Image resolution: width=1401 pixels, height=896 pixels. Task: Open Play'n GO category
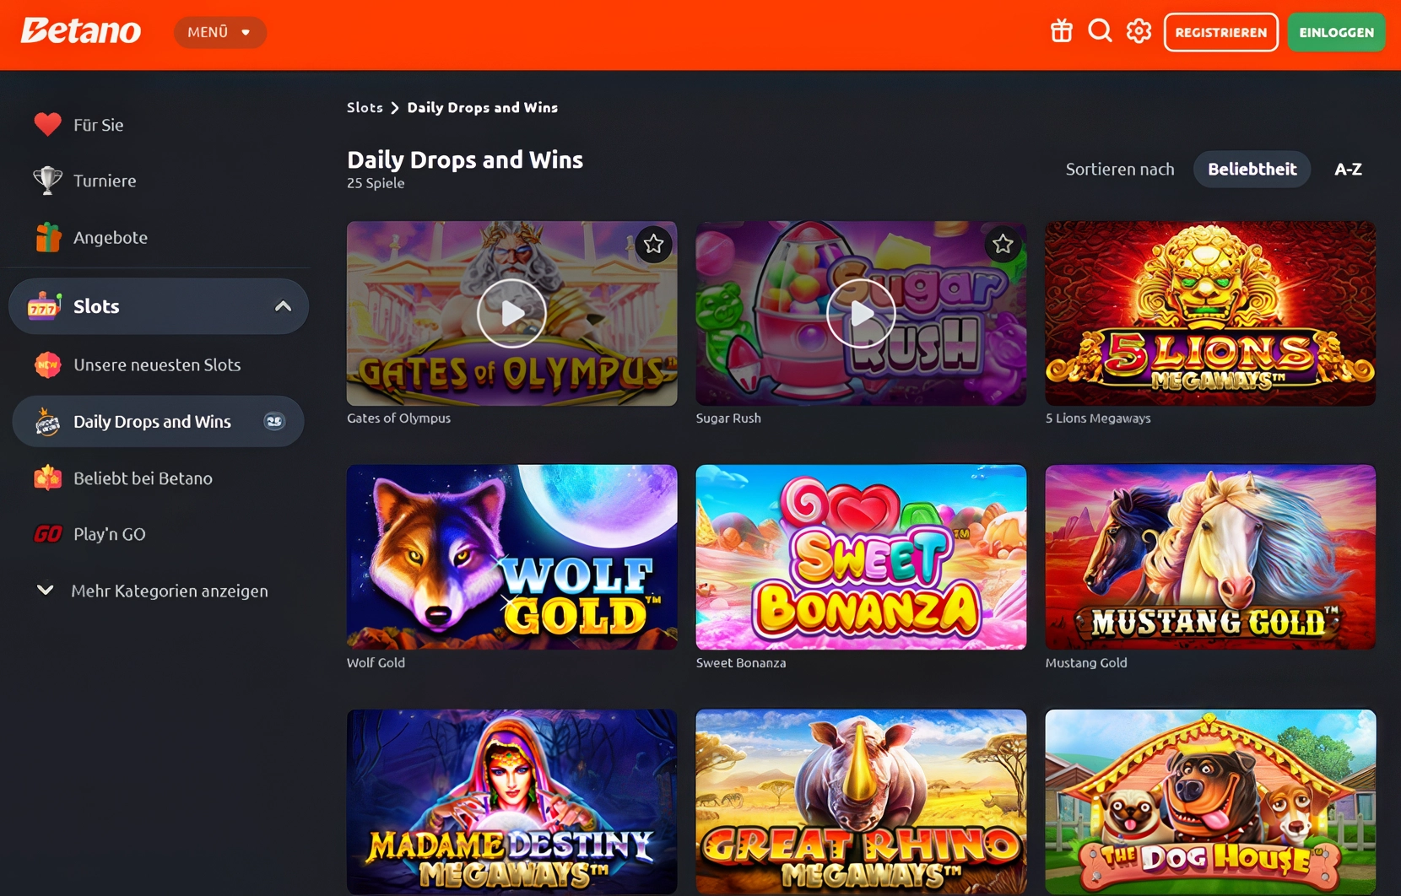pyautogui.click(x=109, y=534)
